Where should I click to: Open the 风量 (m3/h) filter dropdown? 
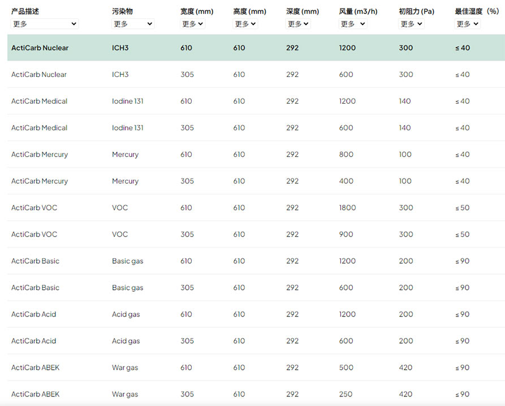pos(353,24)
